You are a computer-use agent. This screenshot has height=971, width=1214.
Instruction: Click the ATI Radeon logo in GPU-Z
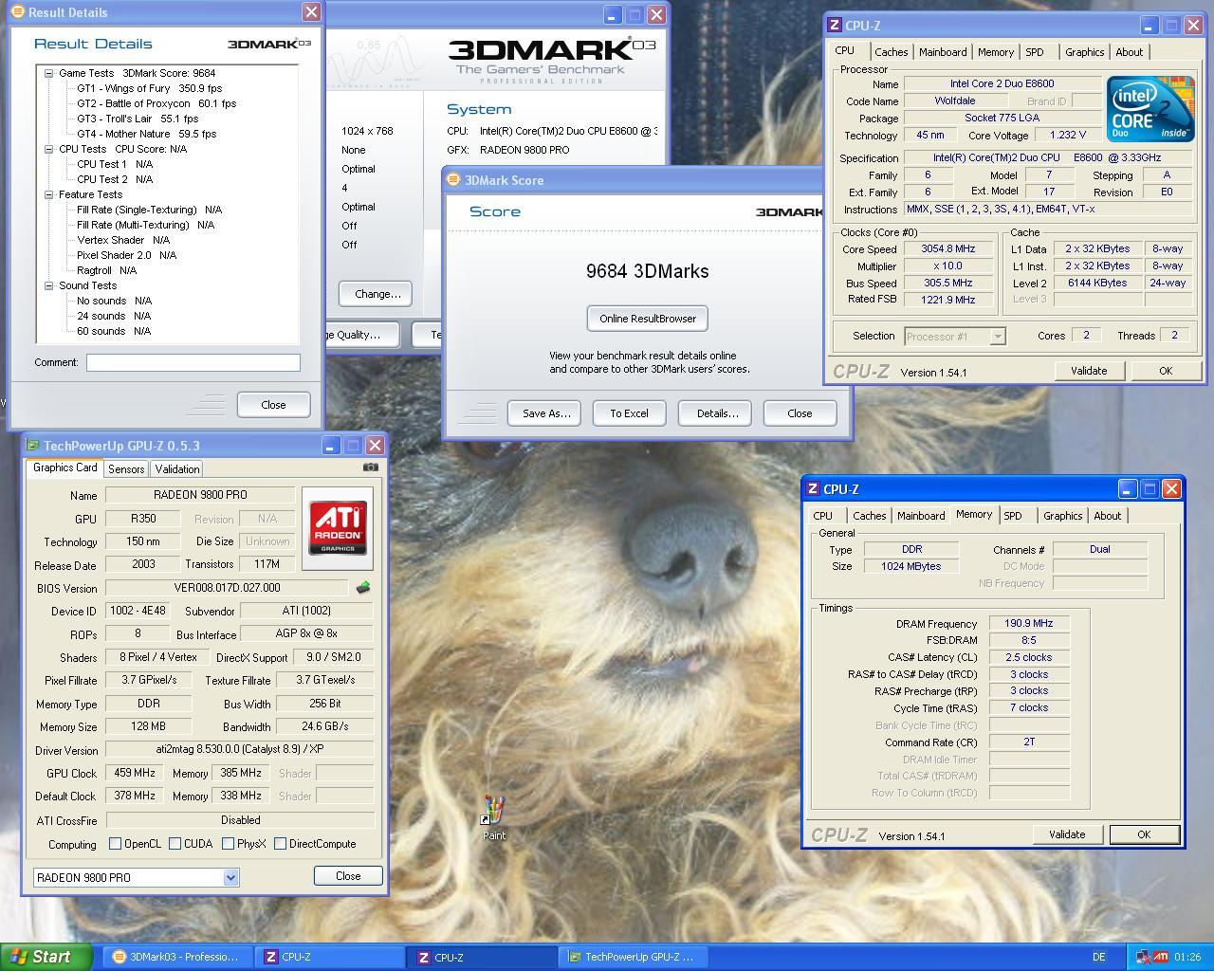338,528
